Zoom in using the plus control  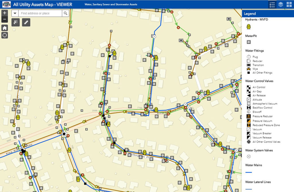4,13
